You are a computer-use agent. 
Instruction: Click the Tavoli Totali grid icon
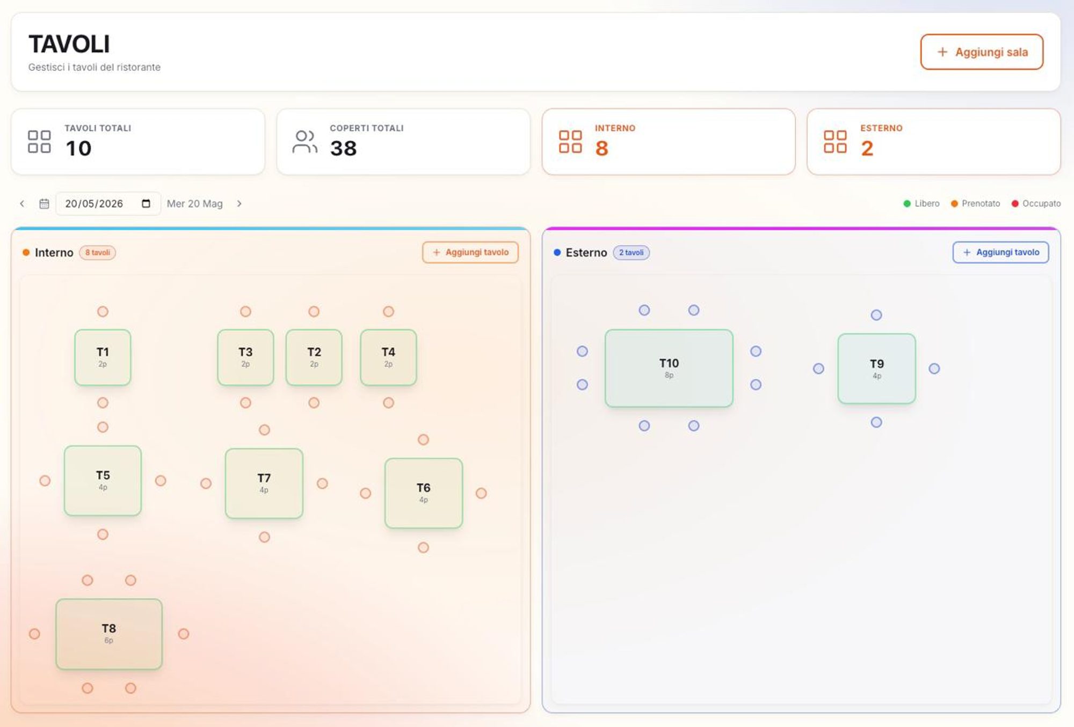pyautogui.click(x=39, y=142)
